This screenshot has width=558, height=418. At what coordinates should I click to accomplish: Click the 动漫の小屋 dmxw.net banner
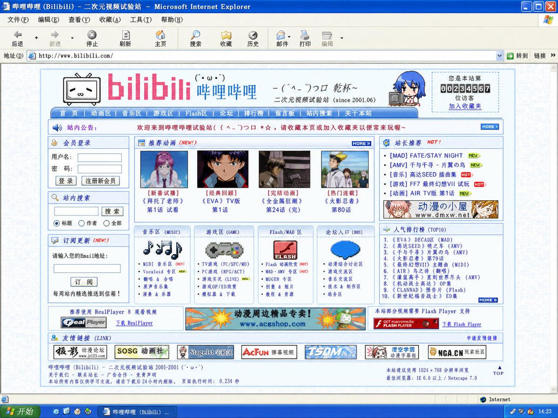click(x=441, y=209)
